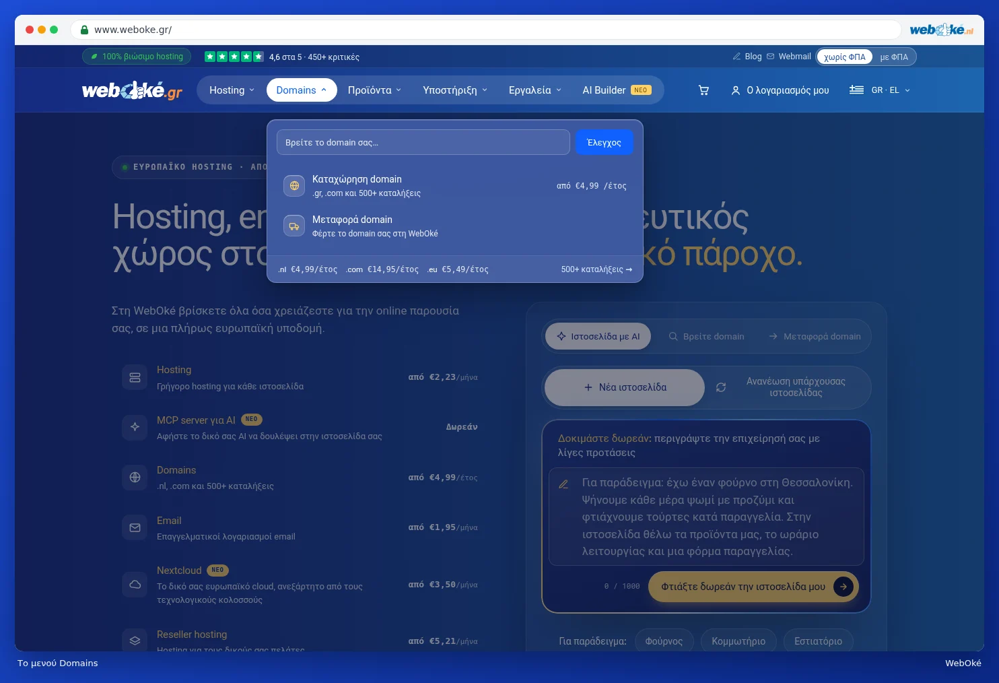Image resolution: width=999 pixels, height=683 pixels.
Task: Collapse the Domains menu
Action: tap(302, 90)
